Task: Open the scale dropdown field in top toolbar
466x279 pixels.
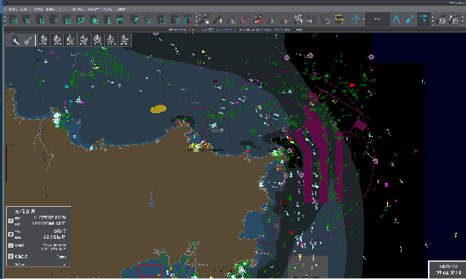Action: [377, 19]
